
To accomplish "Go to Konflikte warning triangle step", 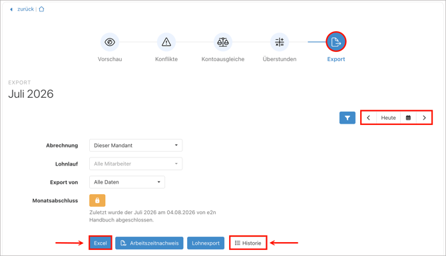I will 166,42.
